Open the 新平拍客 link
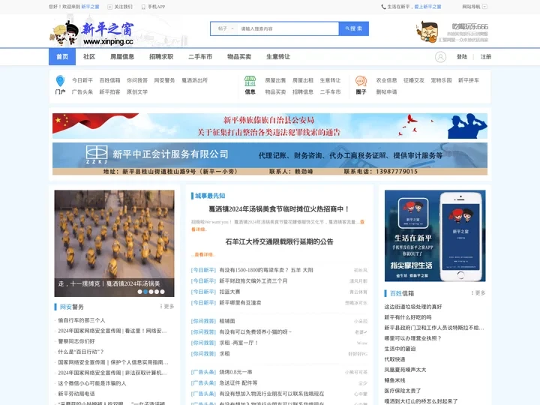540x405 pixels. click(x=109, y=92)
